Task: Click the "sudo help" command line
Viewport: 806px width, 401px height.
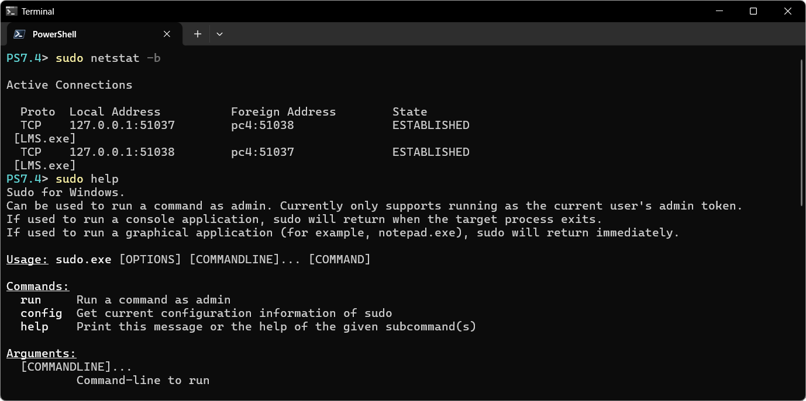Action: tap(87, 179)
